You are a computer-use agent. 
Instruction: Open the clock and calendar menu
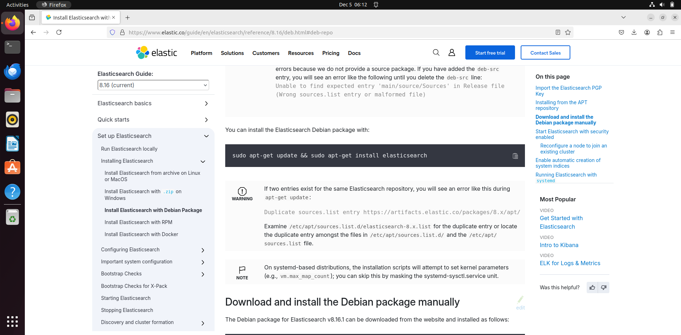353,5
